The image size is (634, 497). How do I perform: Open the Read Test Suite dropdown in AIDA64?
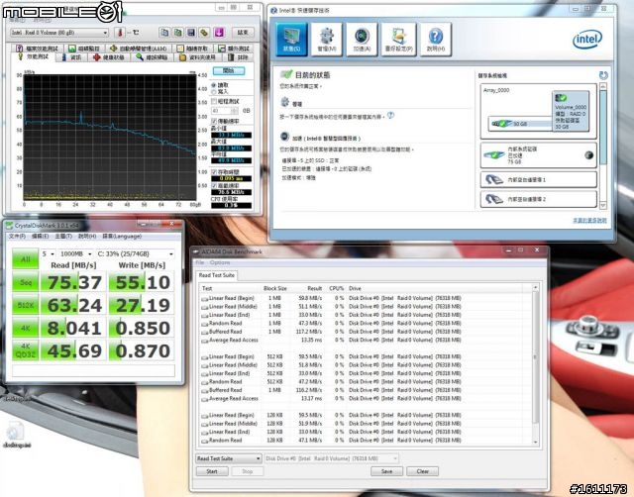tap(229, 458)
